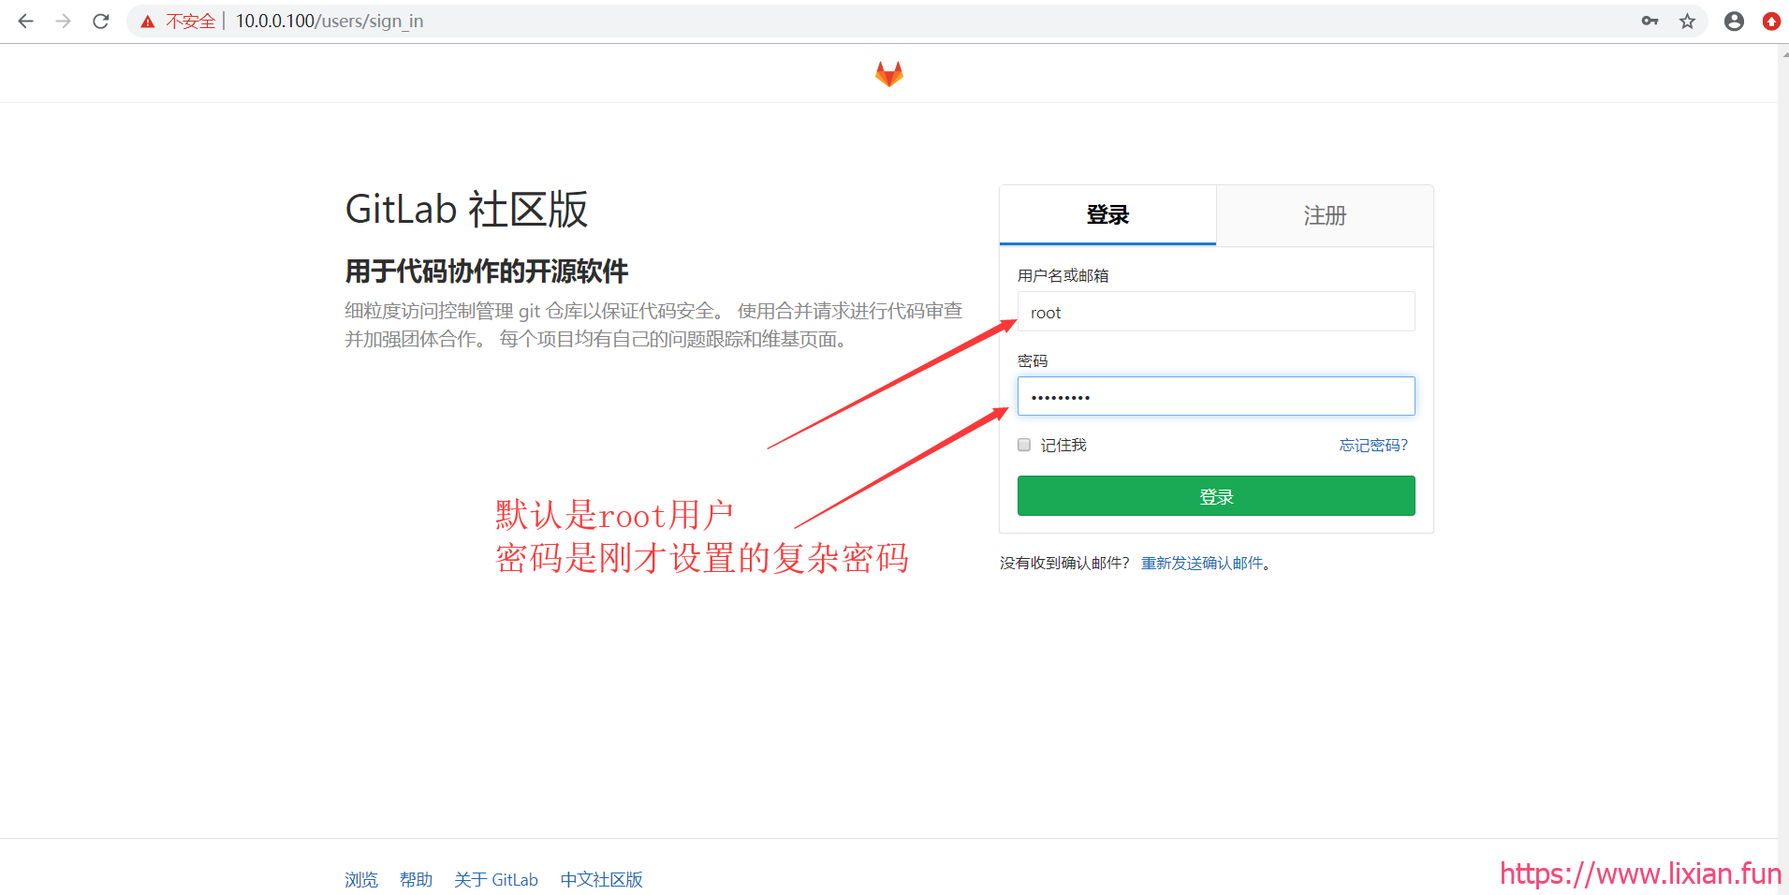Open the 关于 GitLab footer link
Screen dimensions: 1789x895
click(496, 879)
